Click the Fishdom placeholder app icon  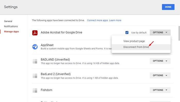click(35, 90)
